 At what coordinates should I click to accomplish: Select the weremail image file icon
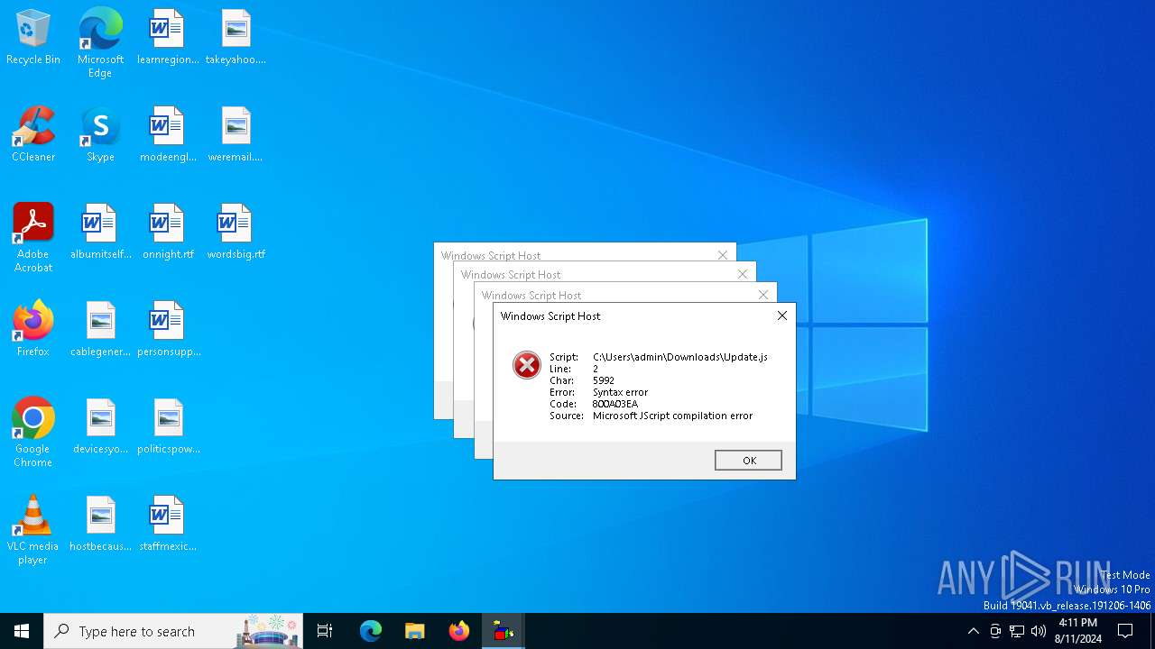point(236,135)
